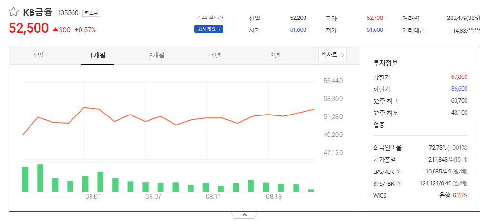Click the 55,440 price axis label
This screenshot has width=486, height=221.
333,81
